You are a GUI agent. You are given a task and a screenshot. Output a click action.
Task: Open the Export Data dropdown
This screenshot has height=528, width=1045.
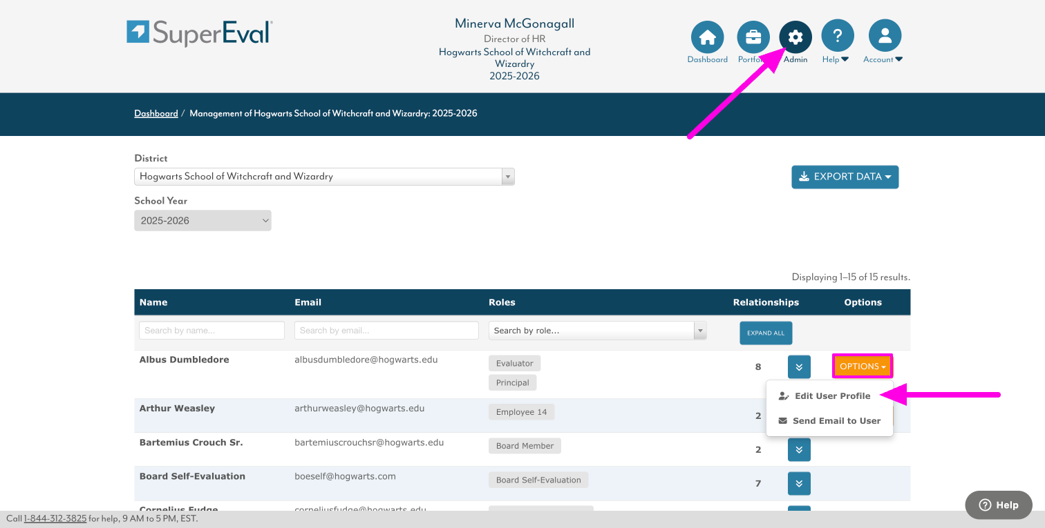coord(845,177)
